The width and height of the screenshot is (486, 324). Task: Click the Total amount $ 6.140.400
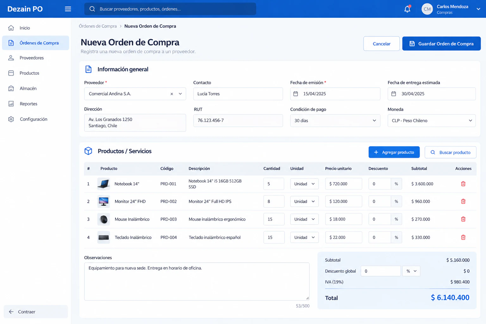(x=450, y=297)
